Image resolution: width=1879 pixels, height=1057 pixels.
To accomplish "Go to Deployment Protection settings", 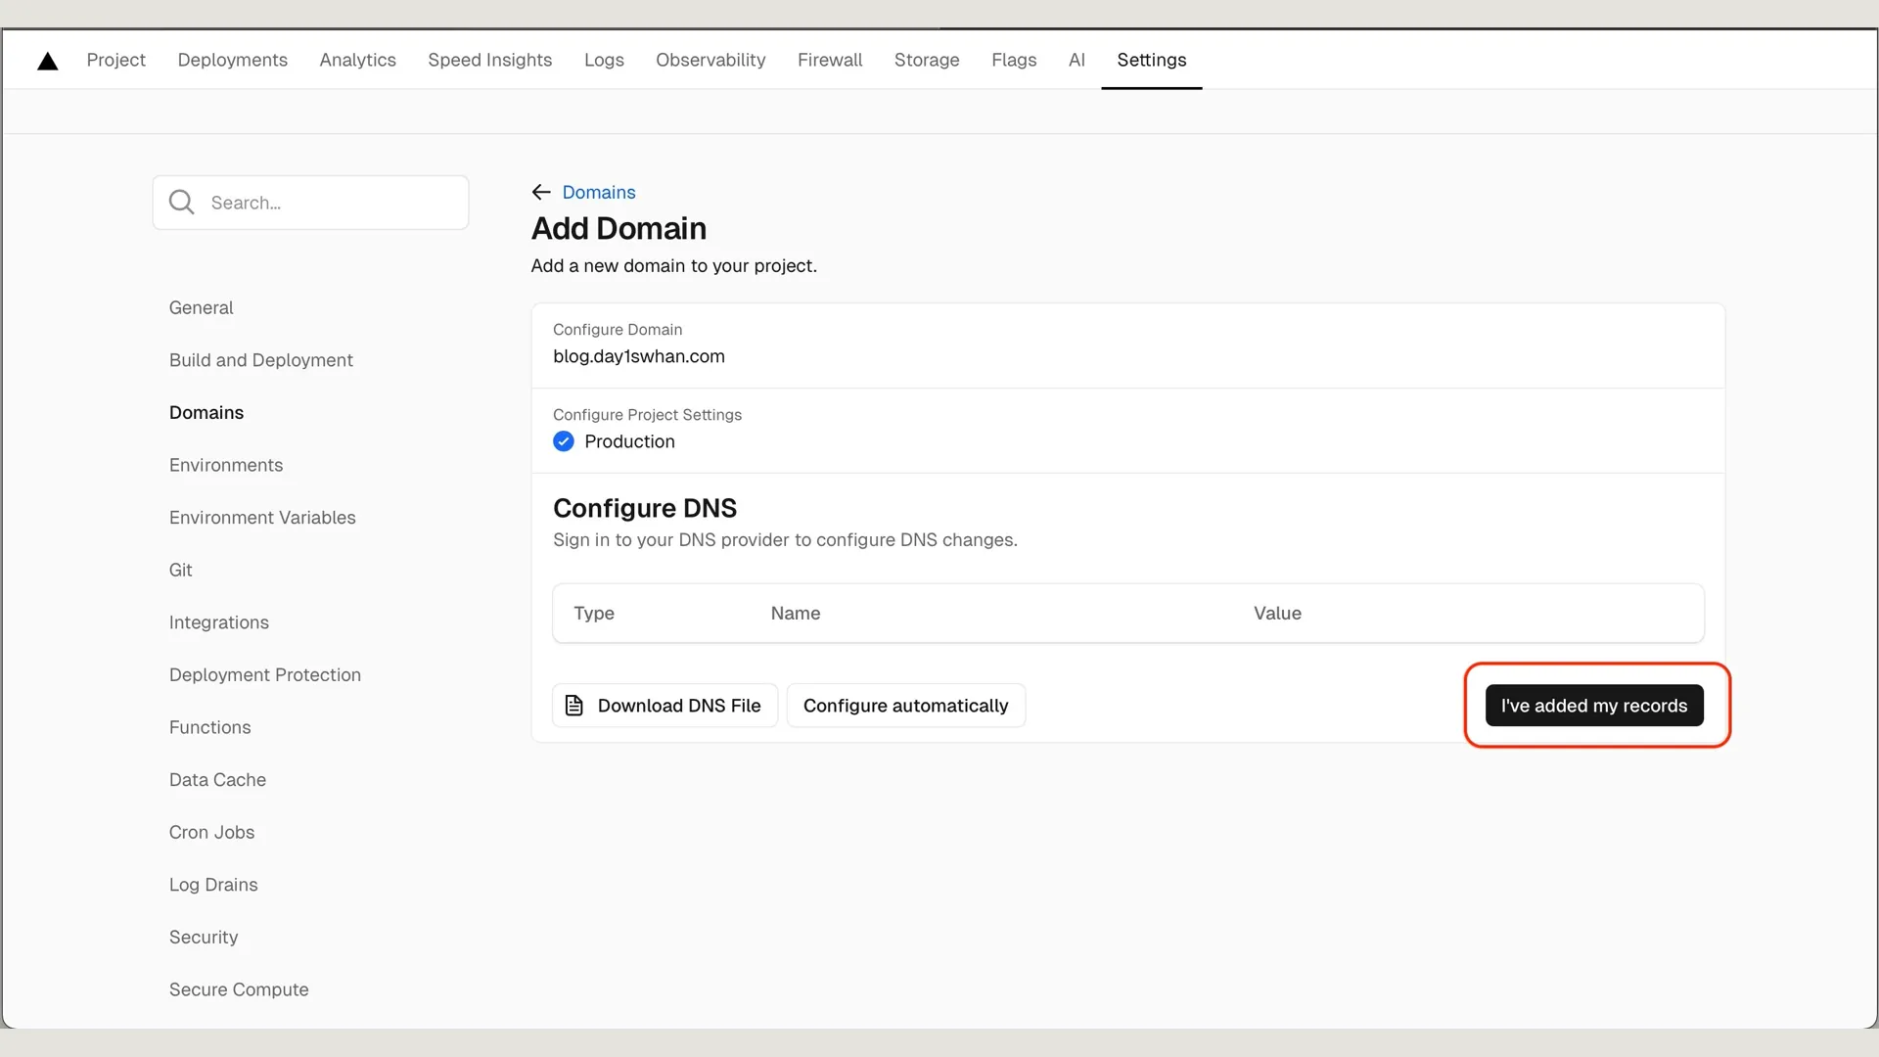I will (264, 675).
